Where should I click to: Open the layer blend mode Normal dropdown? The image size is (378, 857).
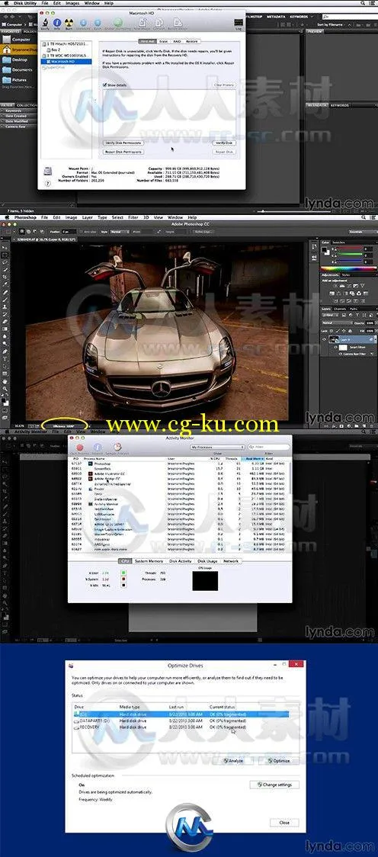pos(337,323)
